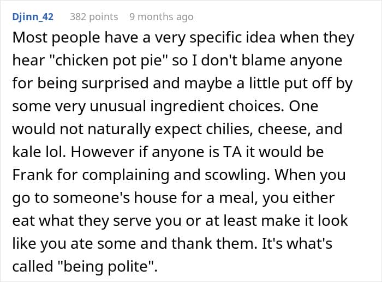The width and height of the screenshot is (382, 282).
Task: Click the word "surprised" in the comment
Action: tap(115, 83)
